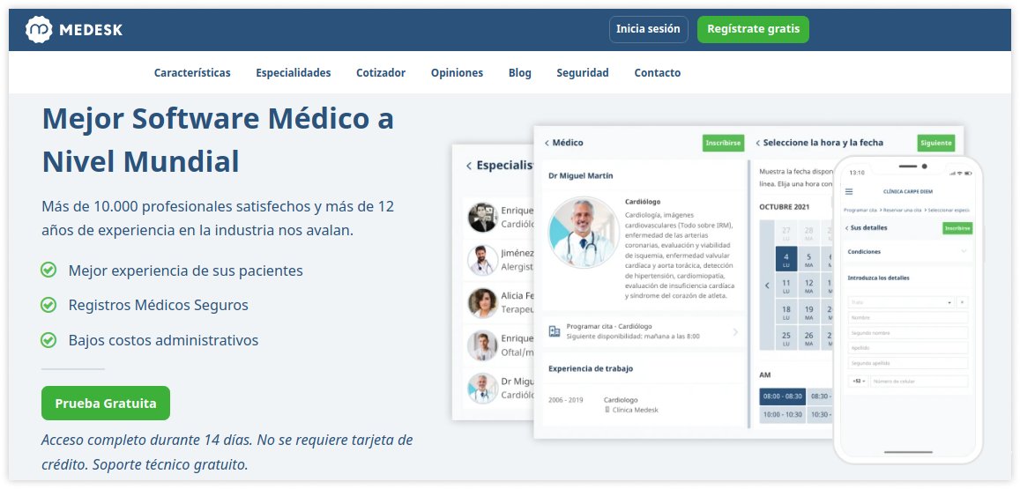Image resolution: width=1020 pixels, height=489 pixels.
Task: Click the Nombre input field
Action: pos(908,317)
